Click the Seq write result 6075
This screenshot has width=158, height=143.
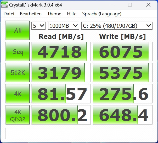tap(122, 52)
